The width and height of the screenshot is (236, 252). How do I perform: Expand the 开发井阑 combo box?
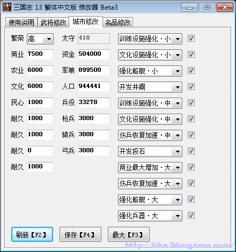click(x=150, y=87)
